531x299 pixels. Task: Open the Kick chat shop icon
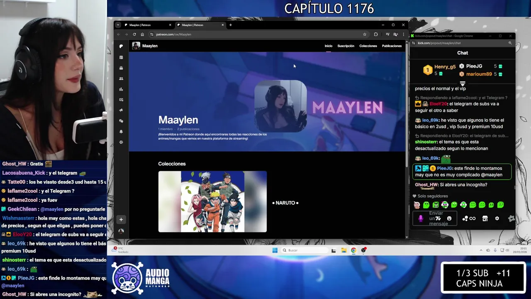pos(485,218)
